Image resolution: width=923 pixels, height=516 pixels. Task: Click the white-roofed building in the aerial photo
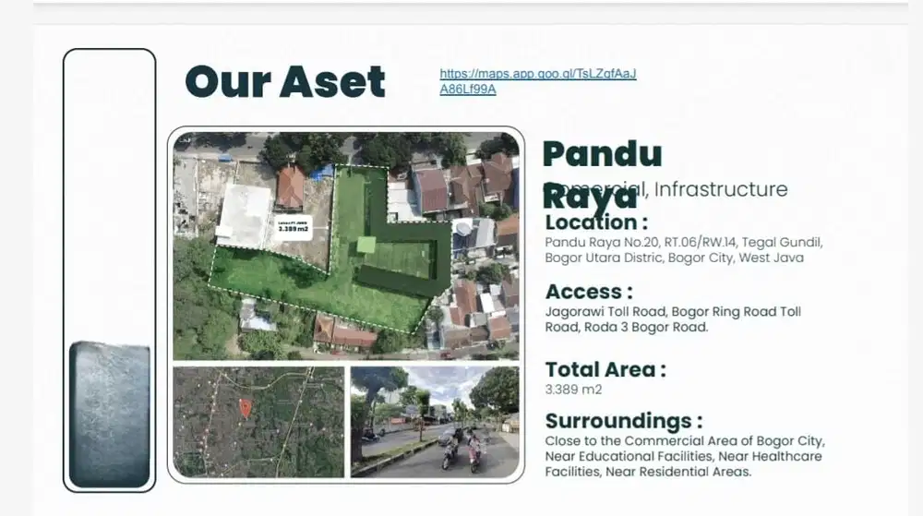[245, 214]
